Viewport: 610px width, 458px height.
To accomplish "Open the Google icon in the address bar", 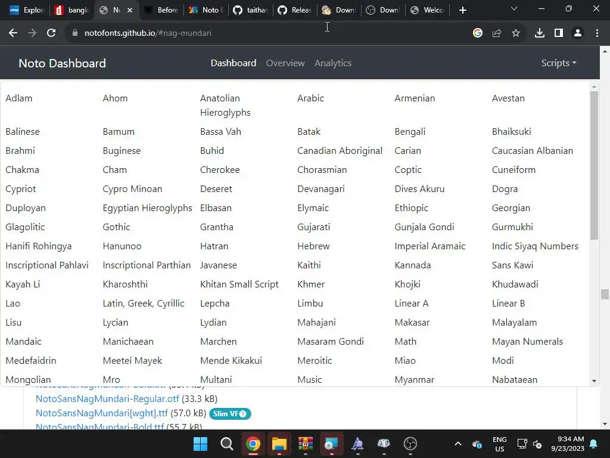I will (x=477, y=33).
